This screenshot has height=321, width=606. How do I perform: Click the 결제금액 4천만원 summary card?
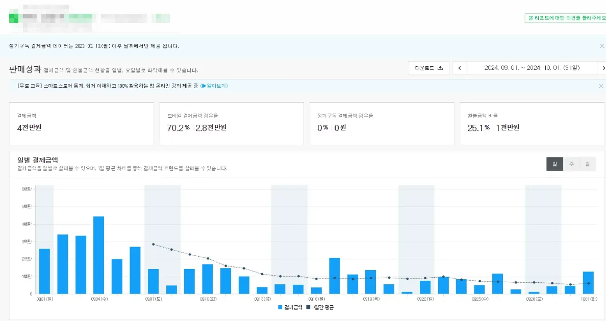click(x=81, y=123)
